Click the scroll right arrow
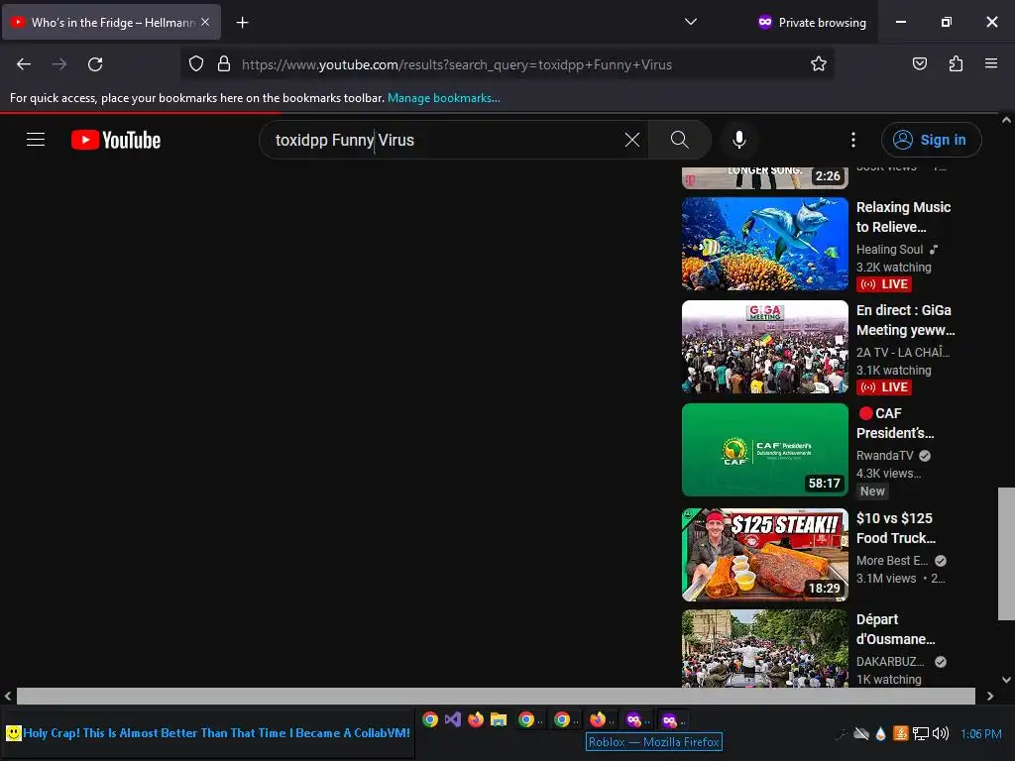 [x=990, y=697]
